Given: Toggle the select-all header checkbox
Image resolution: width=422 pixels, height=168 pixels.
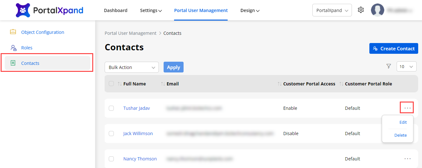Looking at the screenshot, I should [111, 84].
